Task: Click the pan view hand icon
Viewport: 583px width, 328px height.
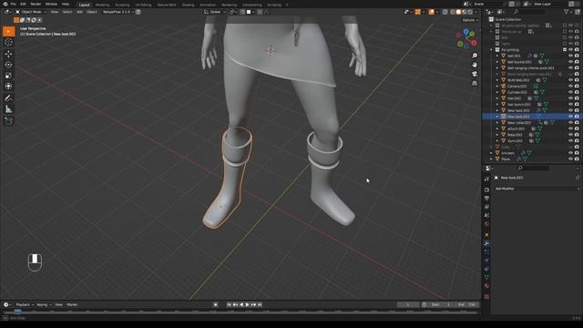Action: pos(475,65)
